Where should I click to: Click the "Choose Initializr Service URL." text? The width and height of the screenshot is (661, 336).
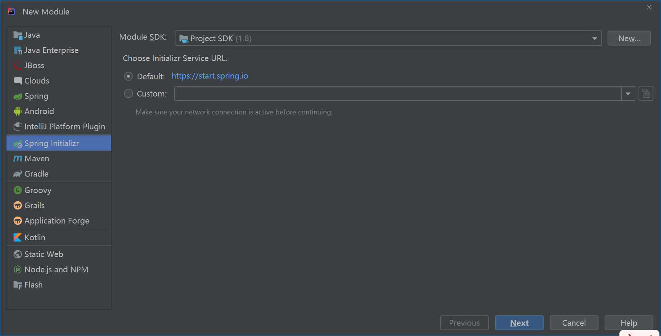175,58
